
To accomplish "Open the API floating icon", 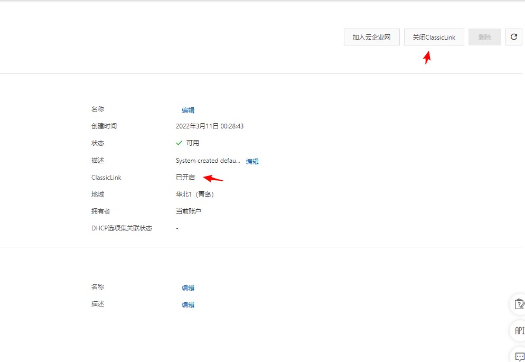I will coord(519,330).
